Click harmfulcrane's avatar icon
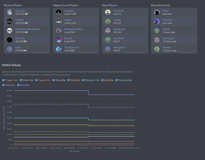This screenshot has height=160, width=205. click(x=59, y=49)
